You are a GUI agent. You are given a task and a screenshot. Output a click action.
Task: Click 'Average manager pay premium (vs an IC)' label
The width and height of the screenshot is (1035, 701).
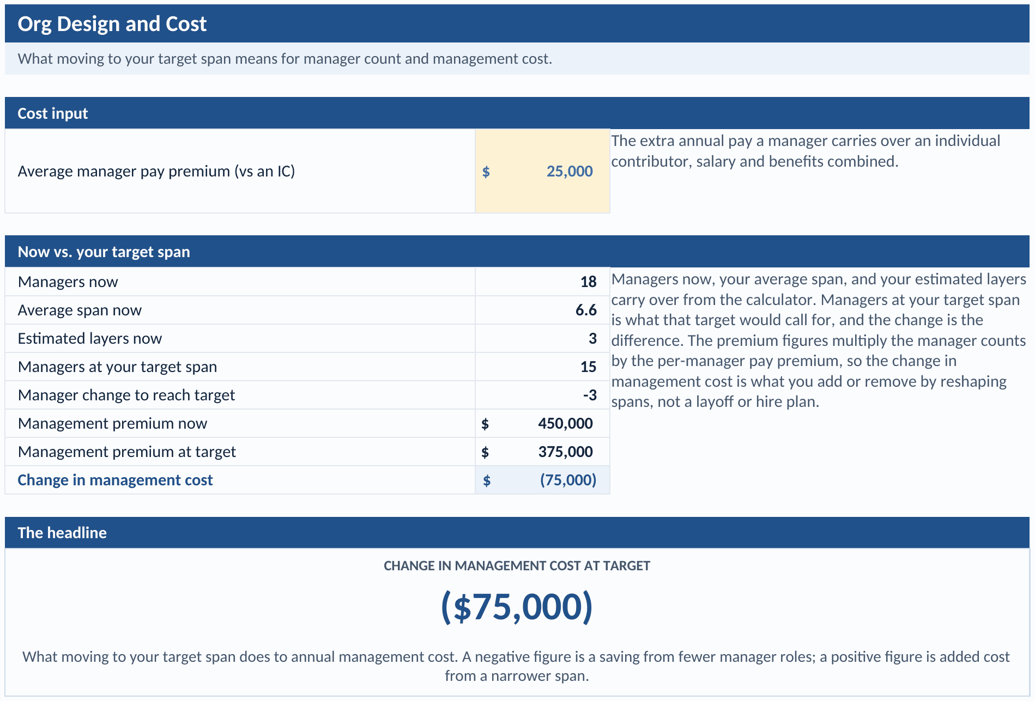point(156,171)
